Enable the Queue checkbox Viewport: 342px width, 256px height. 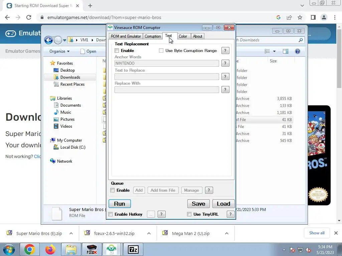(x=113, y=190)
